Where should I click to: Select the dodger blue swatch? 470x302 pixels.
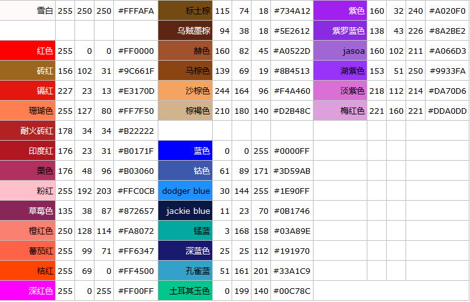pyautogui.click(x=185, y=191)
